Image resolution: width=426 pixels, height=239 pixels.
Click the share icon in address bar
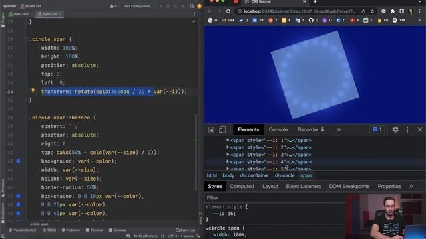click(363, 11)
